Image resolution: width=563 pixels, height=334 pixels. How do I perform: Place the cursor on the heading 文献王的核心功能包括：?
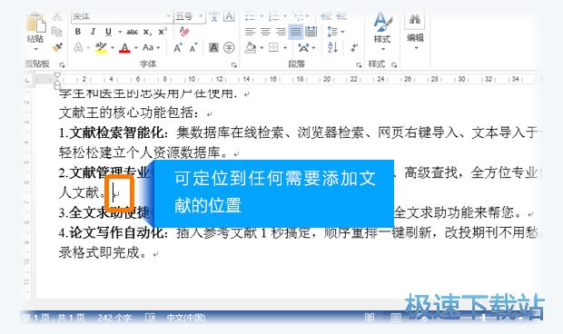tap(129, 113)
